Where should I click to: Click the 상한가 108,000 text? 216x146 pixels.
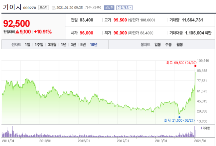click(142, 20)
